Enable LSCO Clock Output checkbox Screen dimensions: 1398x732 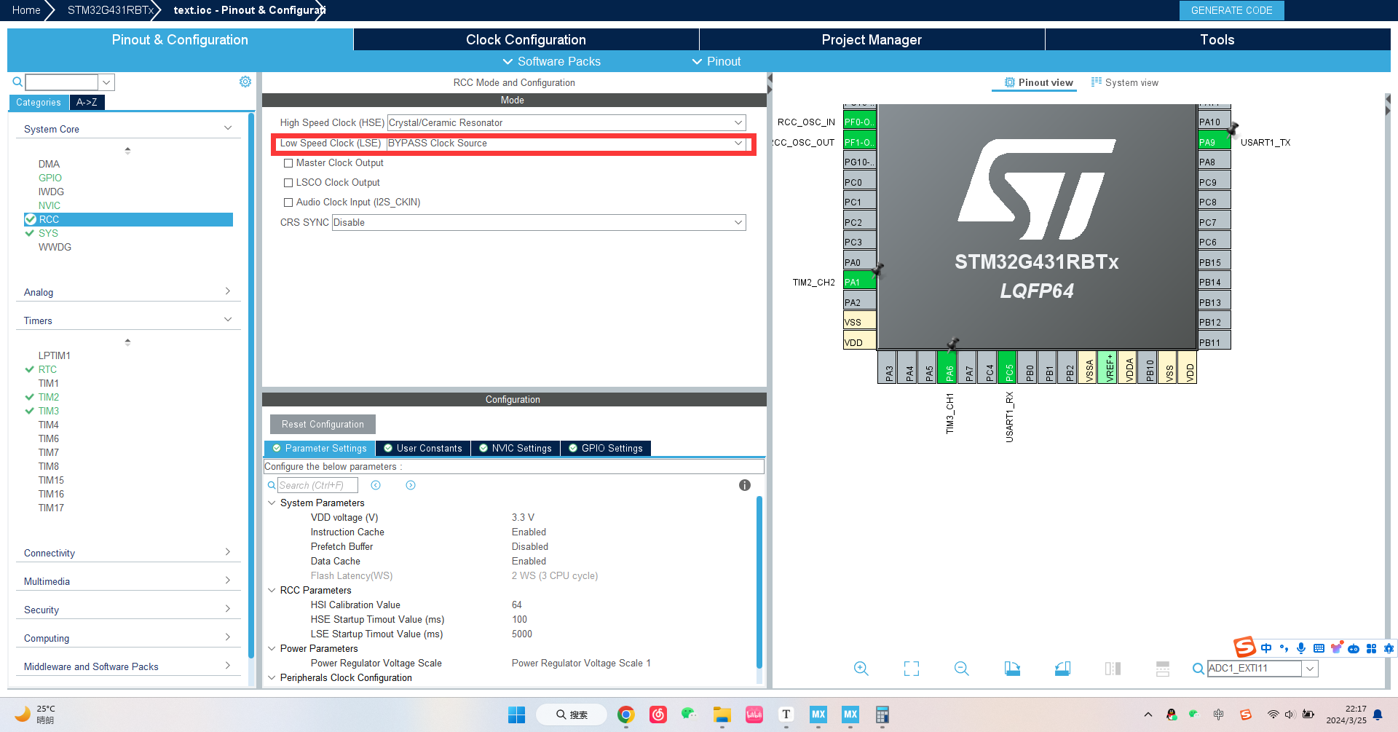click(x=288, y=183)
